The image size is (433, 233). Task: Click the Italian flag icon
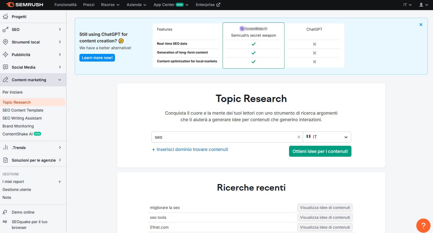[x=308, y=136]
